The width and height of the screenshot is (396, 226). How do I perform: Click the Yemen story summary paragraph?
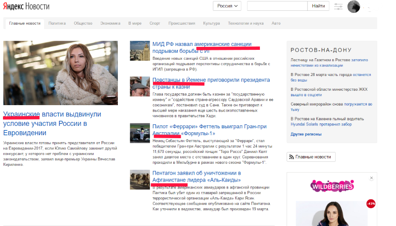[213, 105]
